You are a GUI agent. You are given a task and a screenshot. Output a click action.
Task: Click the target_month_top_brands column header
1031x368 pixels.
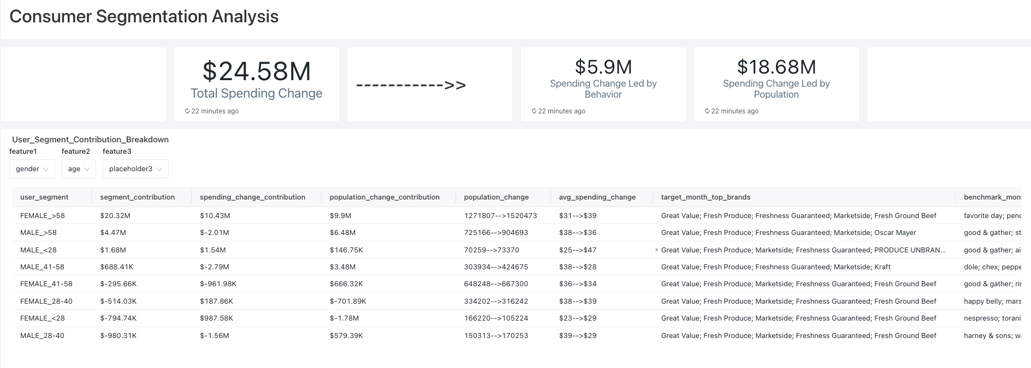[x=706, y=197]
